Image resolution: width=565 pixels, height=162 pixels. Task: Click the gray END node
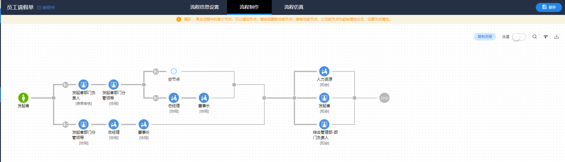point(384,98)
